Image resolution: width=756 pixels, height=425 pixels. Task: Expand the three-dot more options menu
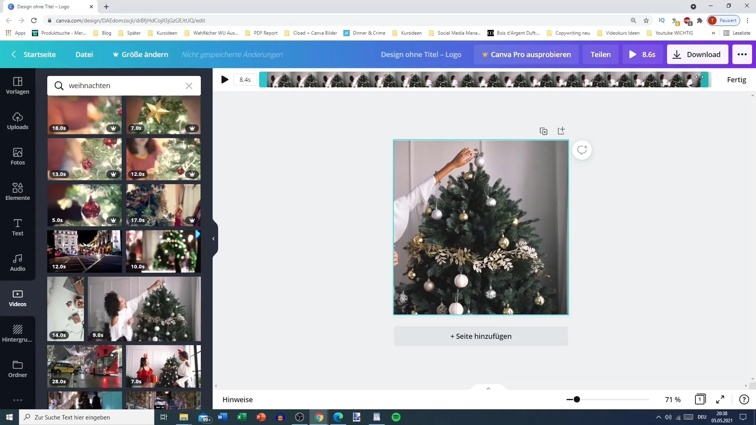(743, 54)
